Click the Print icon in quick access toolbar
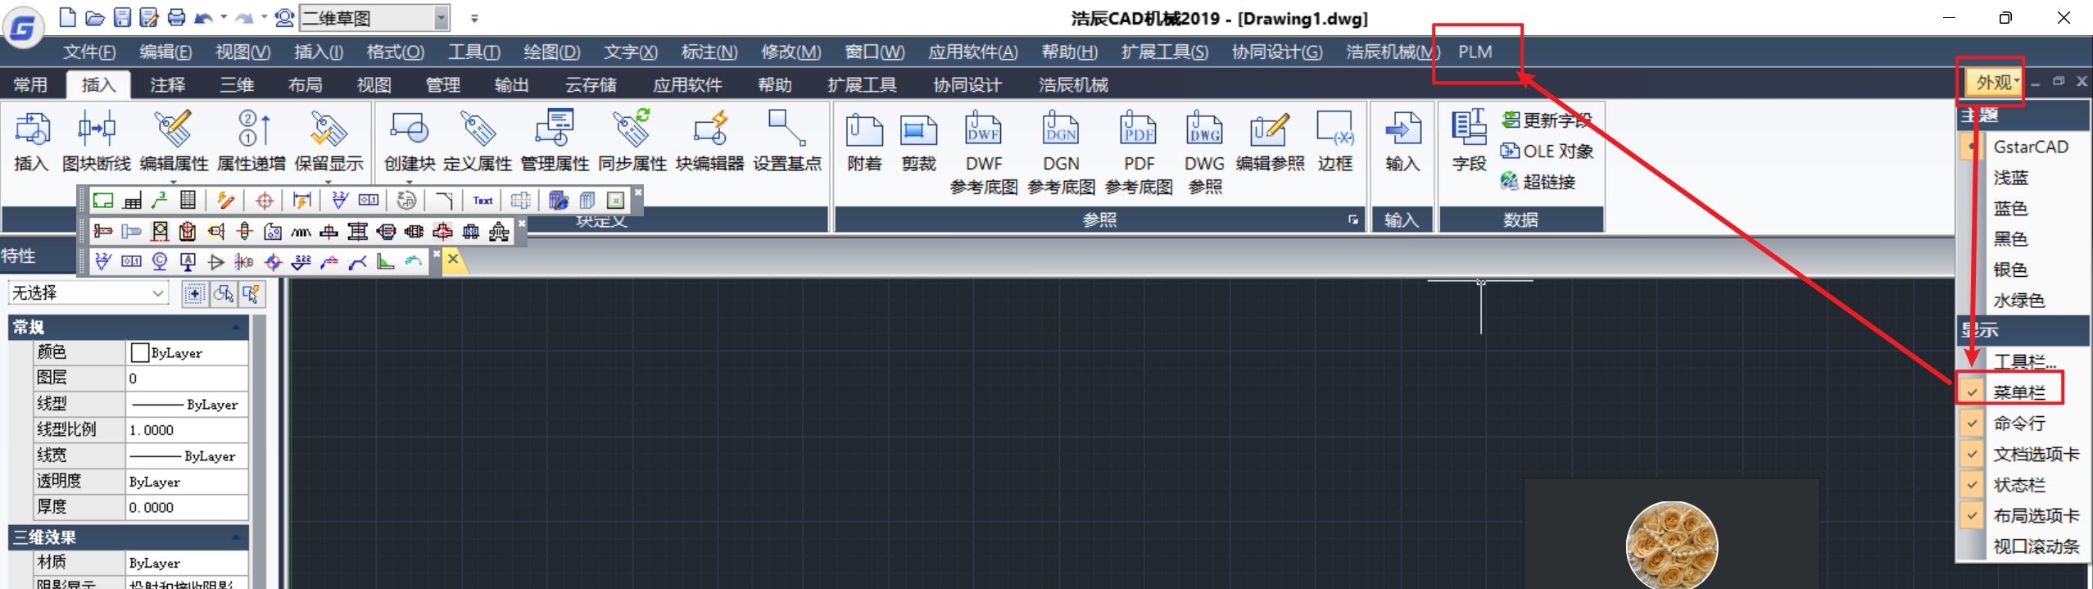Viewport: 2093px width, 589px height. pos(176,17)
